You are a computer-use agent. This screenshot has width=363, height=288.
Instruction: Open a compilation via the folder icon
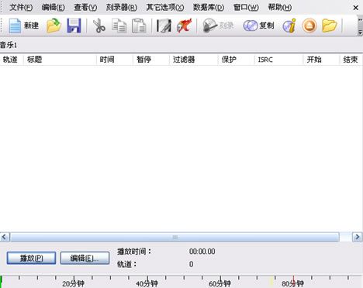coord(54,26)
